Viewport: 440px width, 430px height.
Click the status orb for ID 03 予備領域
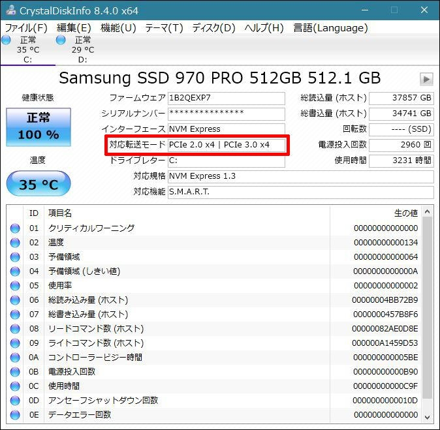[15, 257]
